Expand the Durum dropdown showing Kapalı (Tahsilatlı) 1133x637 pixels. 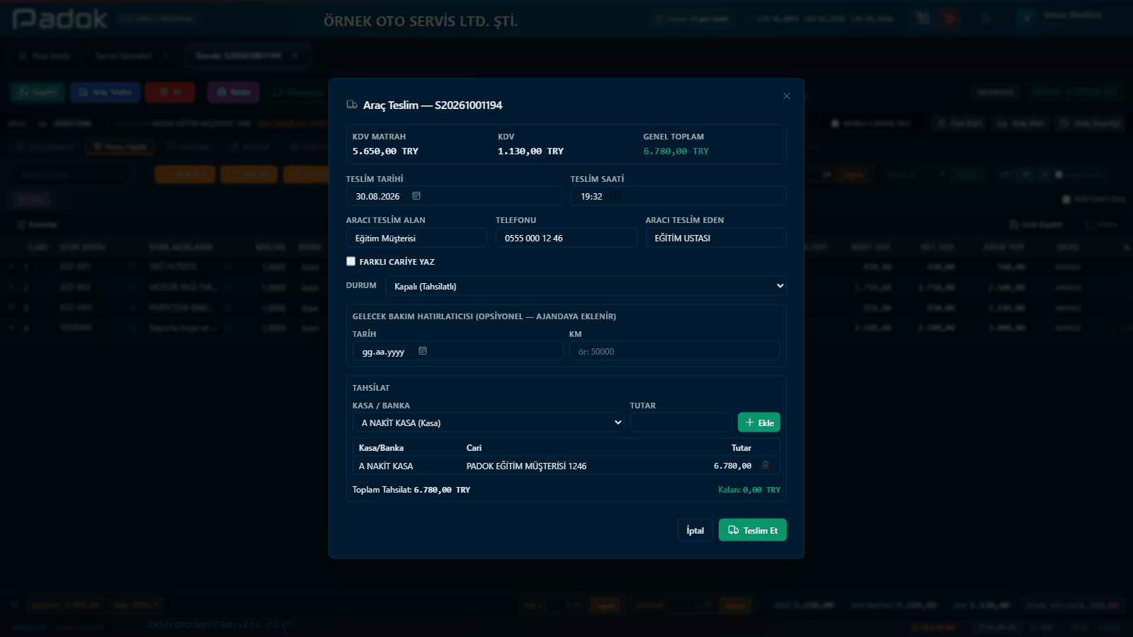click(x=586, y=286)
